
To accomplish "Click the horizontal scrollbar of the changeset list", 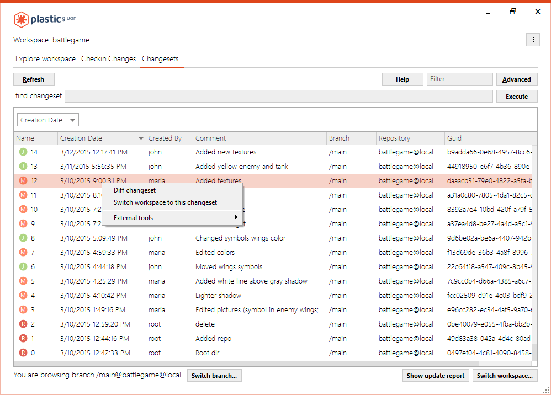I will click(247, 364).
